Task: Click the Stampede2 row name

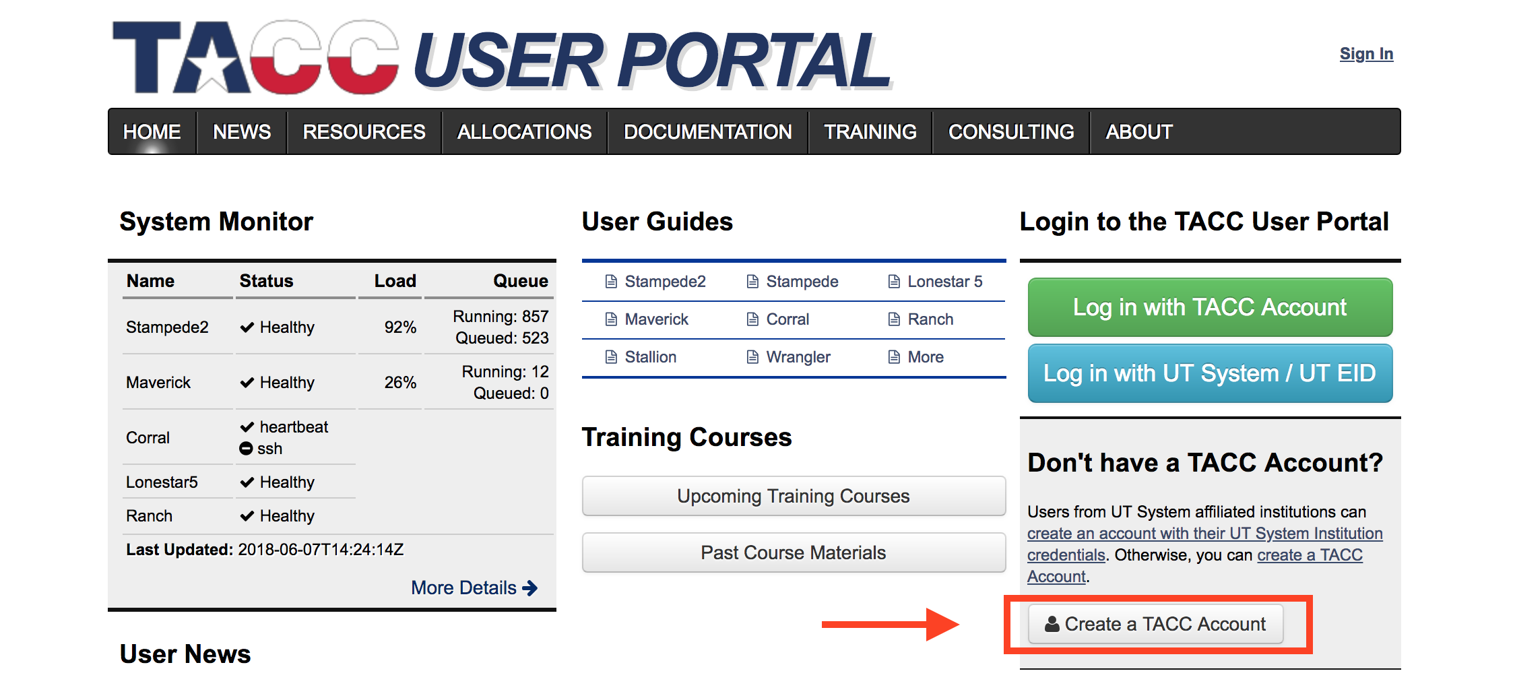Action: click(167, 327)
